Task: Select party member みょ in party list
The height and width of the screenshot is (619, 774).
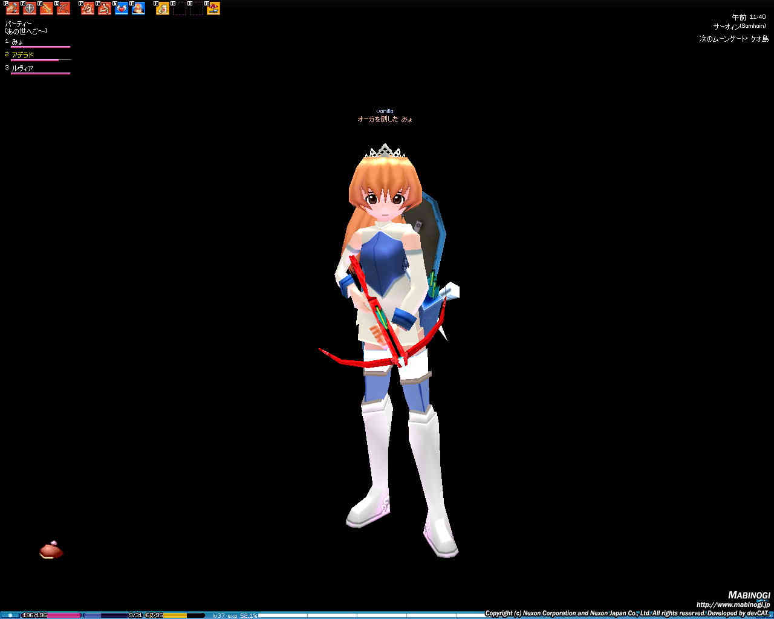Action: [18, 42]
